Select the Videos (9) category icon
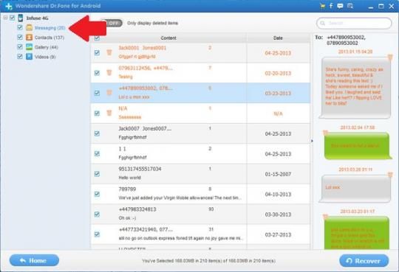The height and width of the screenshot is (272, 399). click(x=30, y=56)
